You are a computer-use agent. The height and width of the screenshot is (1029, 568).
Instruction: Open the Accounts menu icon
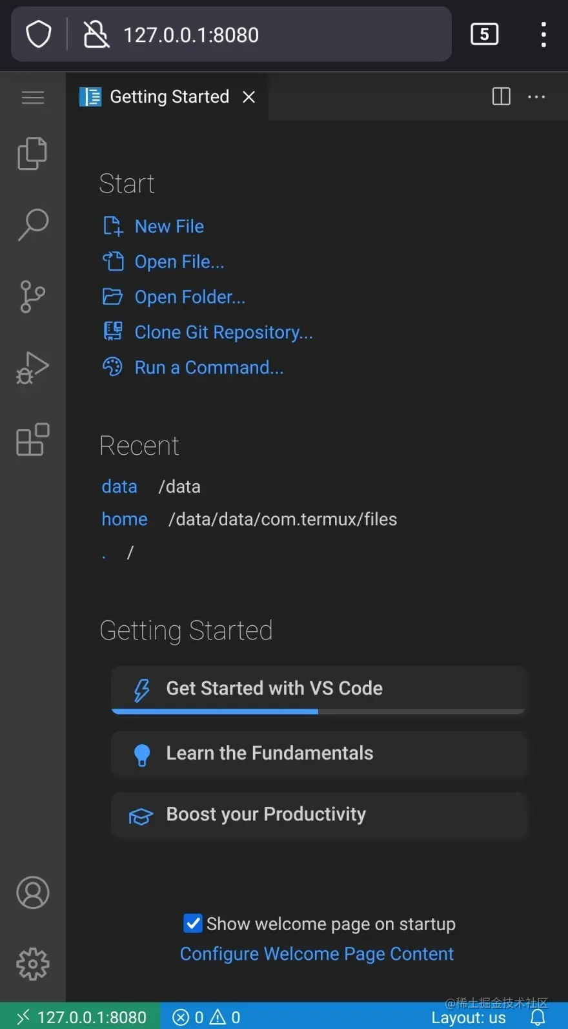point(33,893)
